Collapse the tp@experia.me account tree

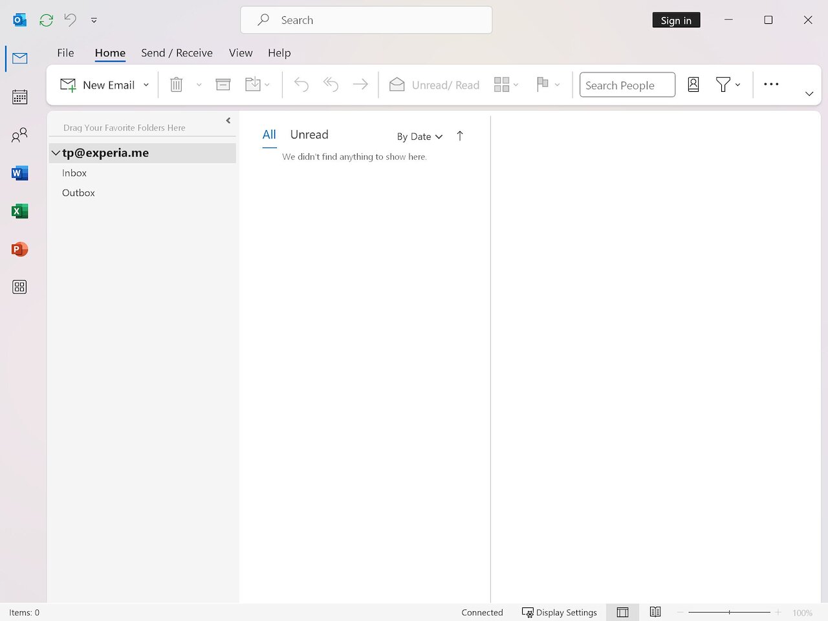(x=56, y=153)
